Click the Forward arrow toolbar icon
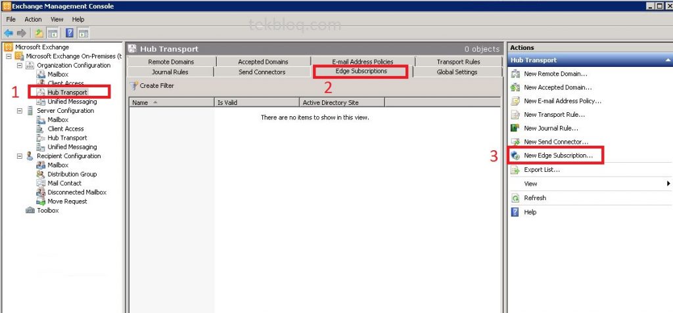 [22, 33]
